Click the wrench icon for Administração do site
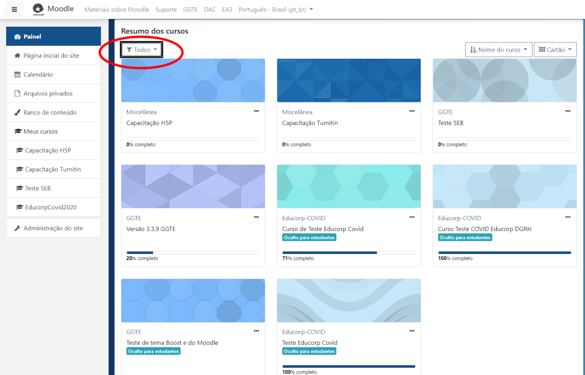The height and width of the screenshot is (375, 585). pos(18,228)
